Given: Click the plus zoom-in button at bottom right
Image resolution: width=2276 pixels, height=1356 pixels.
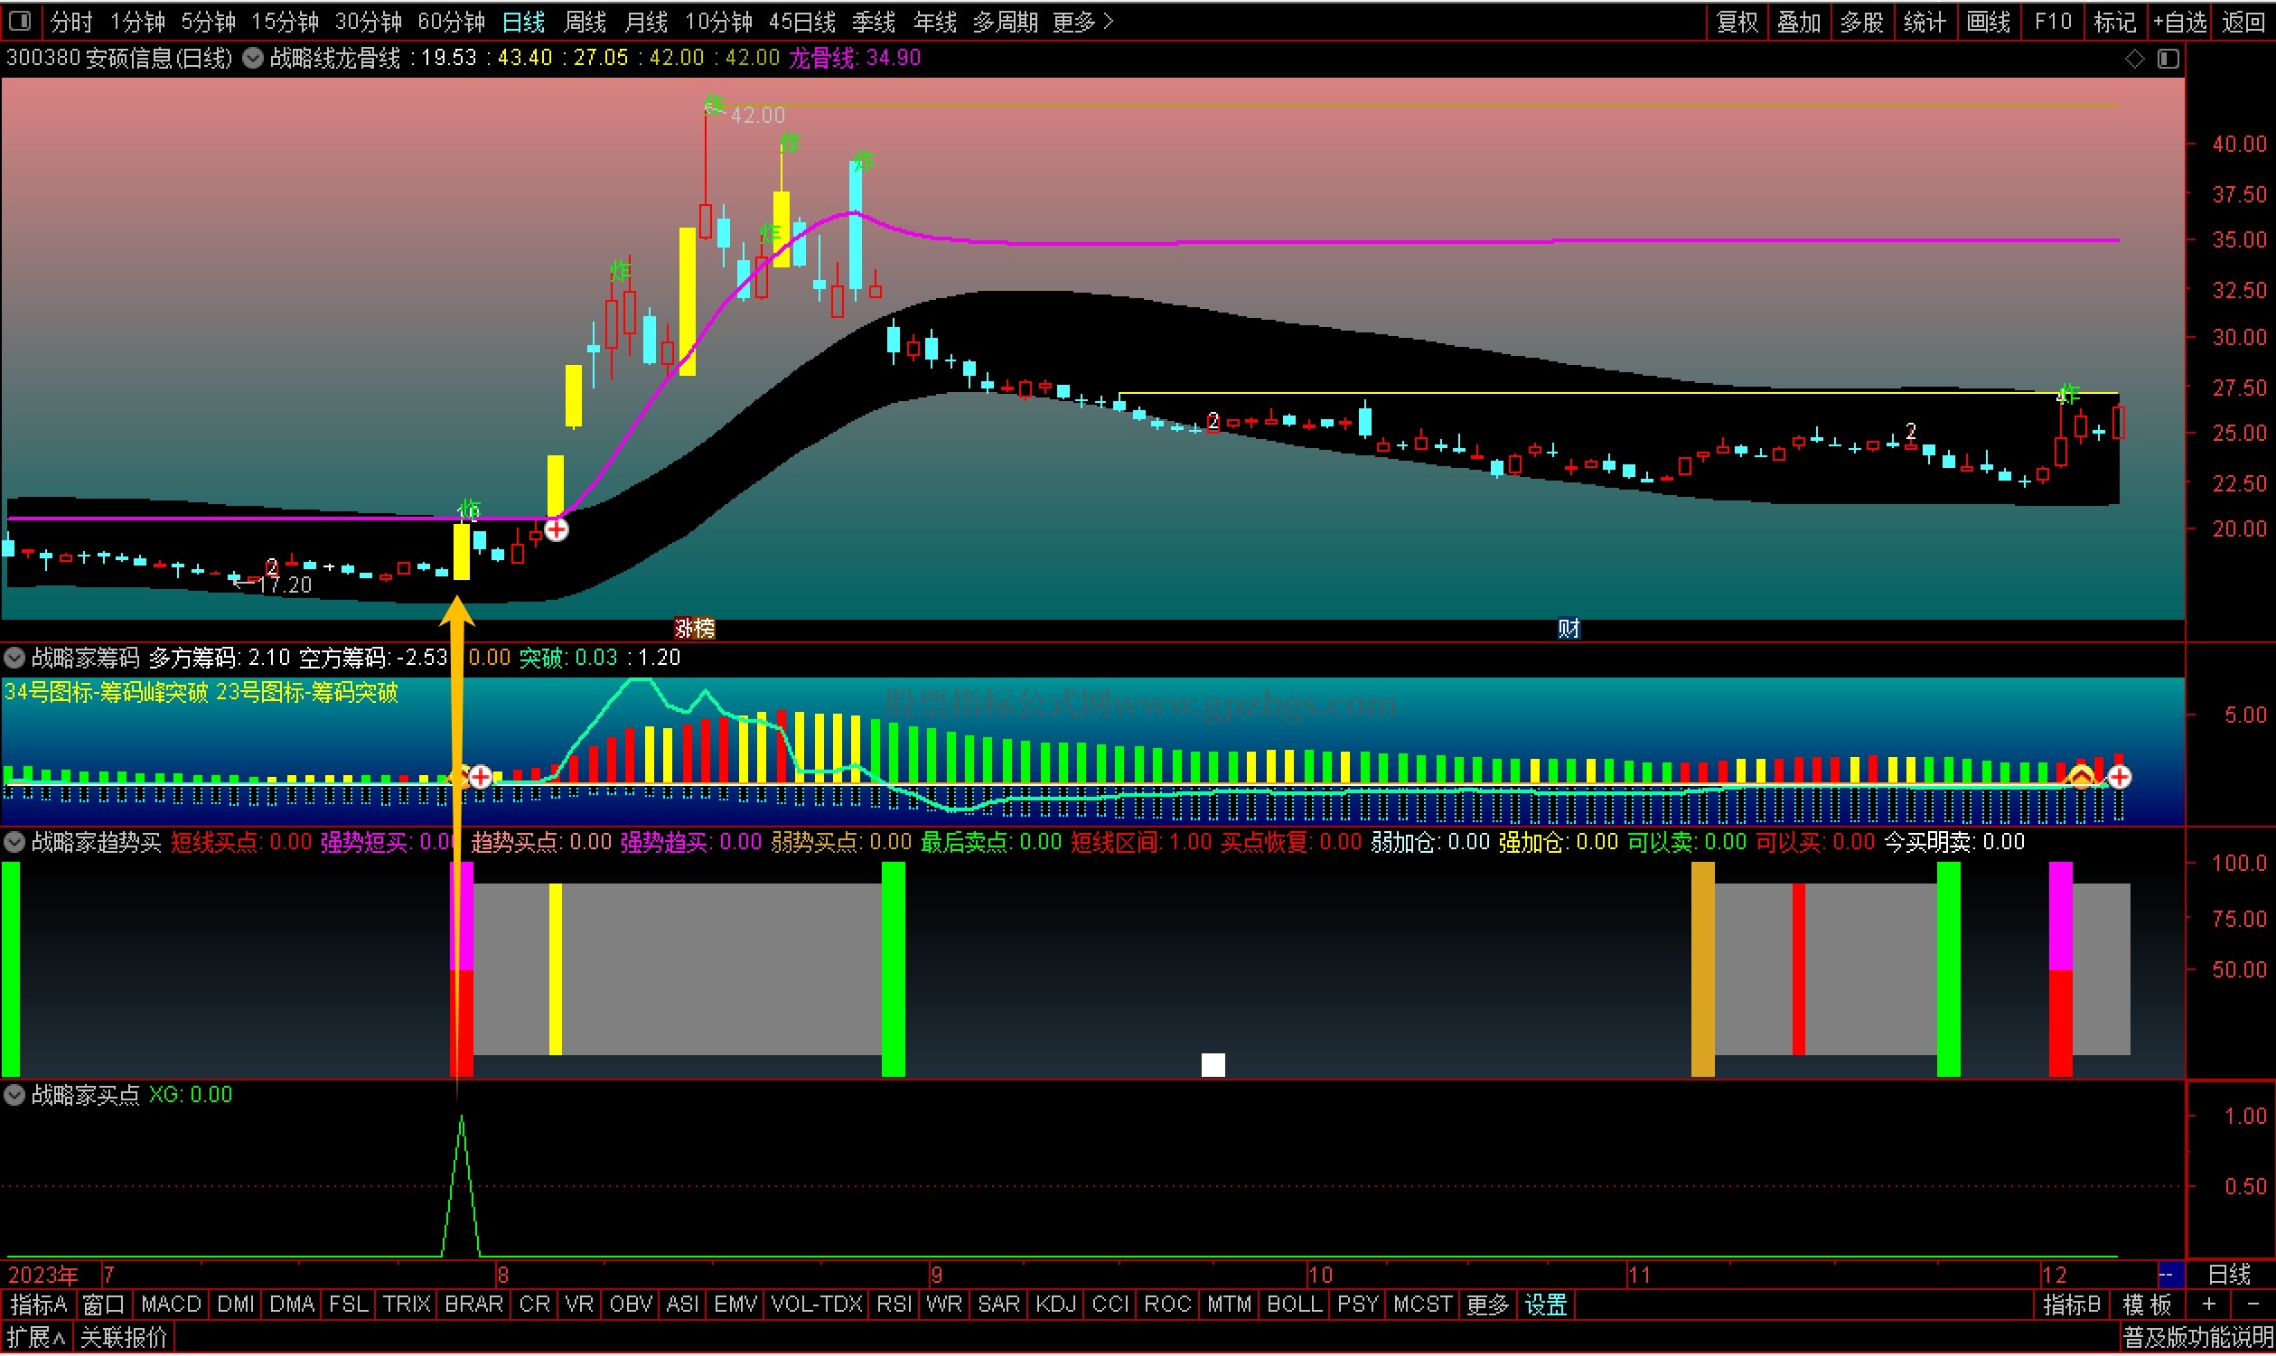Looking at the screenshot, I should (x=2209, y=1305).
